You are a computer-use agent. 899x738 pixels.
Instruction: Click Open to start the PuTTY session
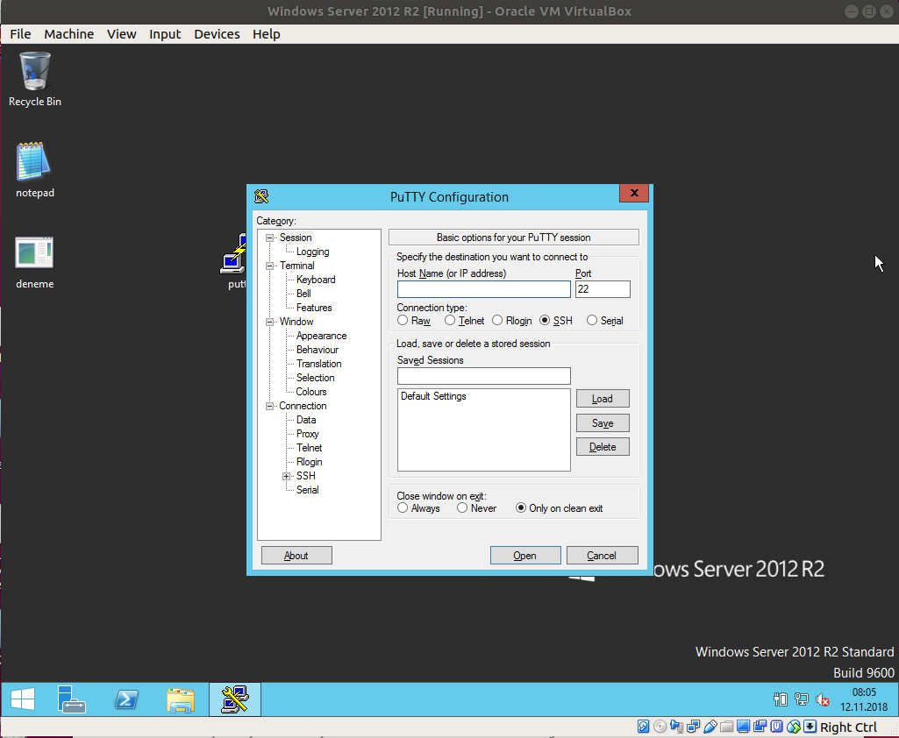click(525, 555)
